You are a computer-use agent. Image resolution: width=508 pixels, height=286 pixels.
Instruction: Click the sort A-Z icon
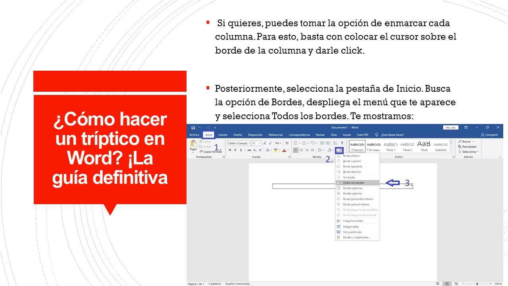point(335,143)
